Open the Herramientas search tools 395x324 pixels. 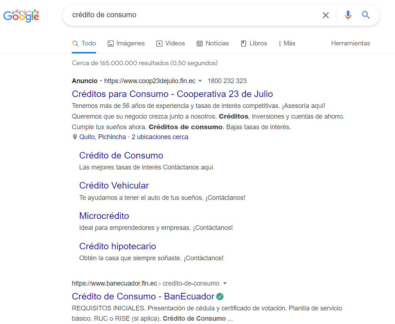click(350, 43)
